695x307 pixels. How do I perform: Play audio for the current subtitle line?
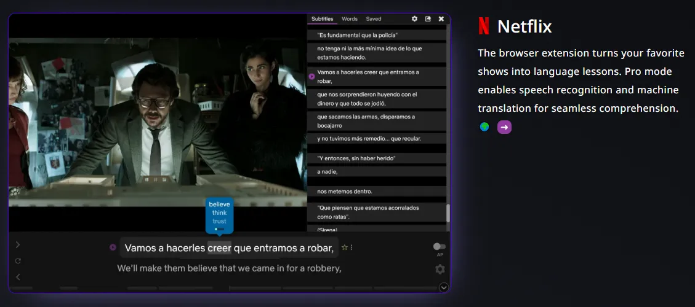[x=113, y=247]
